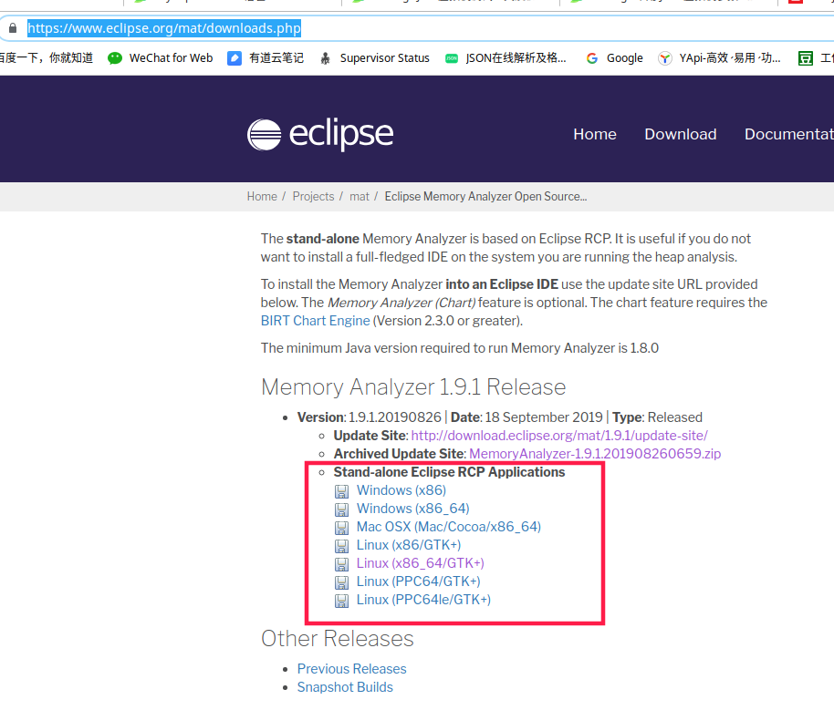Click the Version: 1.9.1.20190826 text
Screen dimensions: 834x710
(370, 417)
